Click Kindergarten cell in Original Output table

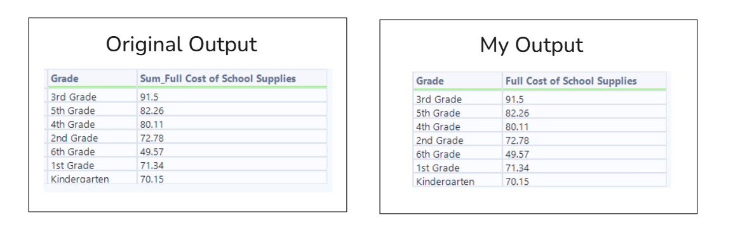click(x=92, y=179)
